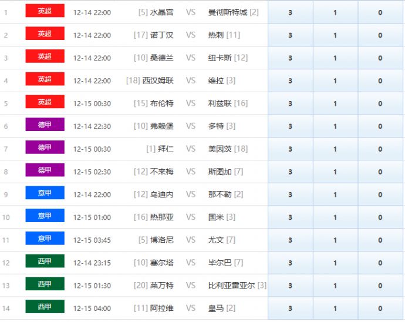The width and height of the screenshot is (405, 322).
Task: Select option 1 for 莱万特 match
Action: pyautogui.click(x=335, y=286)
